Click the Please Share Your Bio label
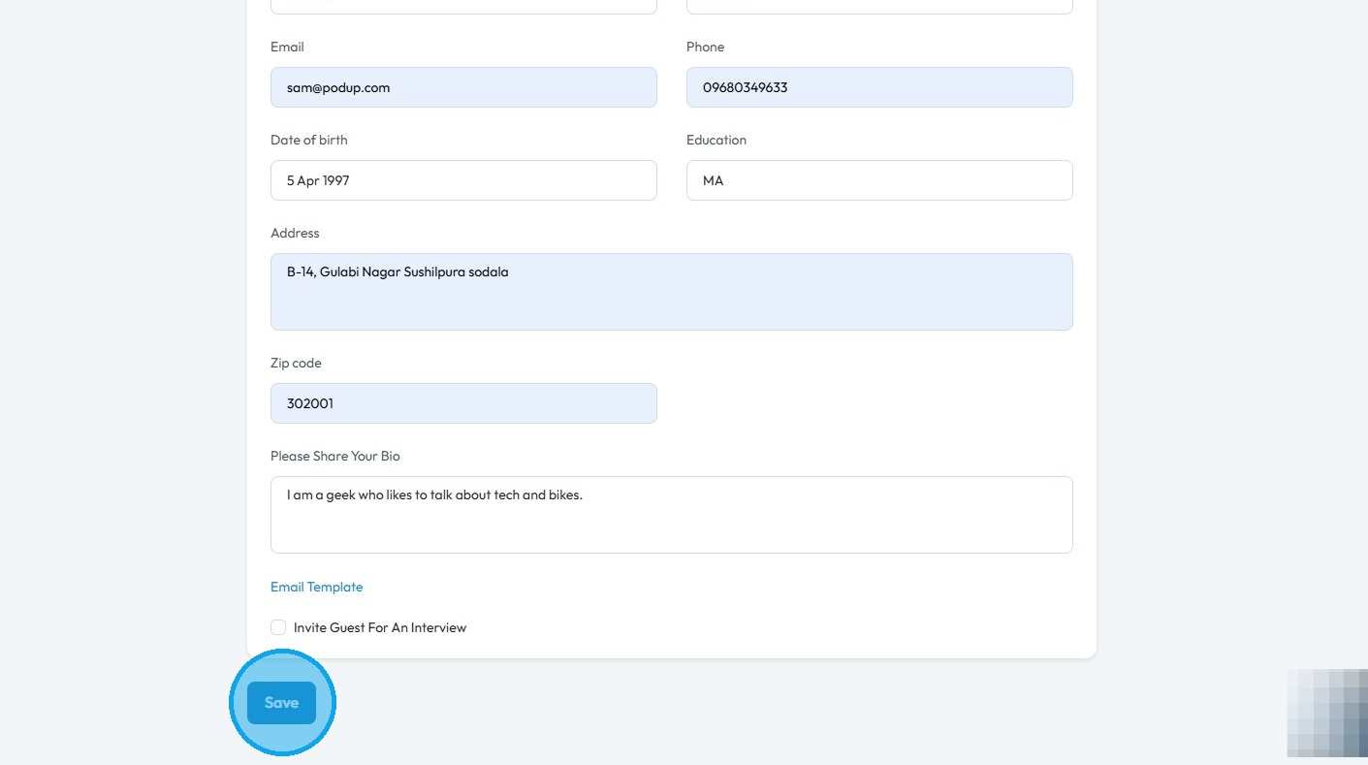 point(334,456)
